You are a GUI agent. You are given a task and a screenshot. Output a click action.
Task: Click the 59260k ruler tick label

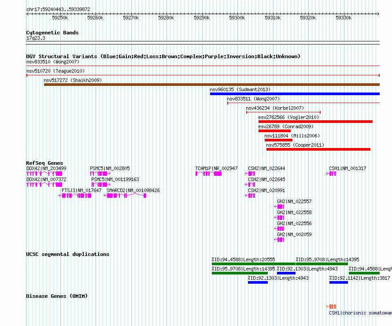95,18
